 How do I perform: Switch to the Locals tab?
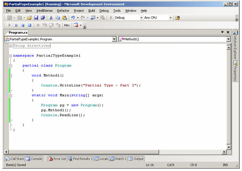pos(101,159)
